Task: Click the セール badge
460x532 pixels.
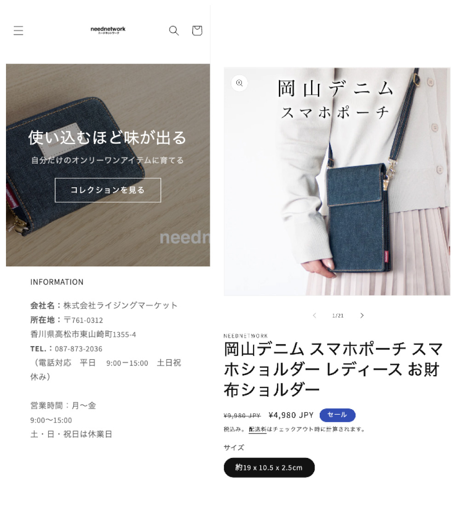Action: [338, 415]
